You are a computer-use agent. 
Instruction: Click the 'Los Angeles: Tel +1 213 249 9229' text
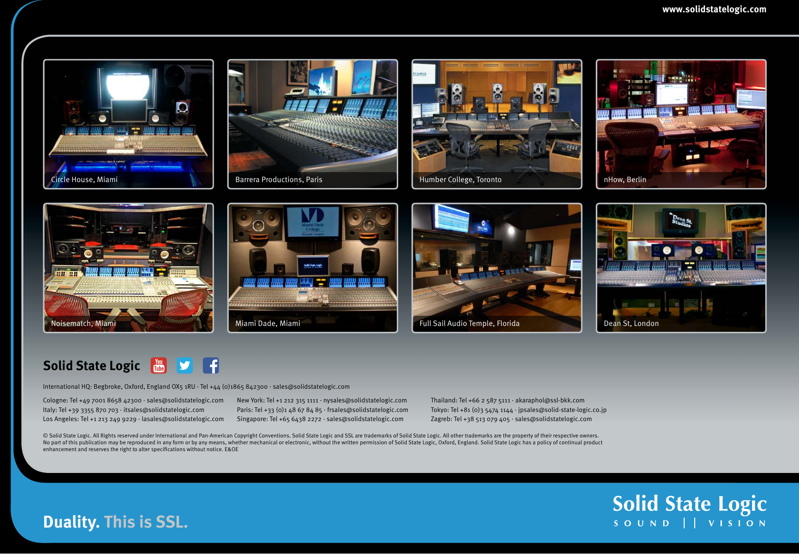tap(90, 419)
